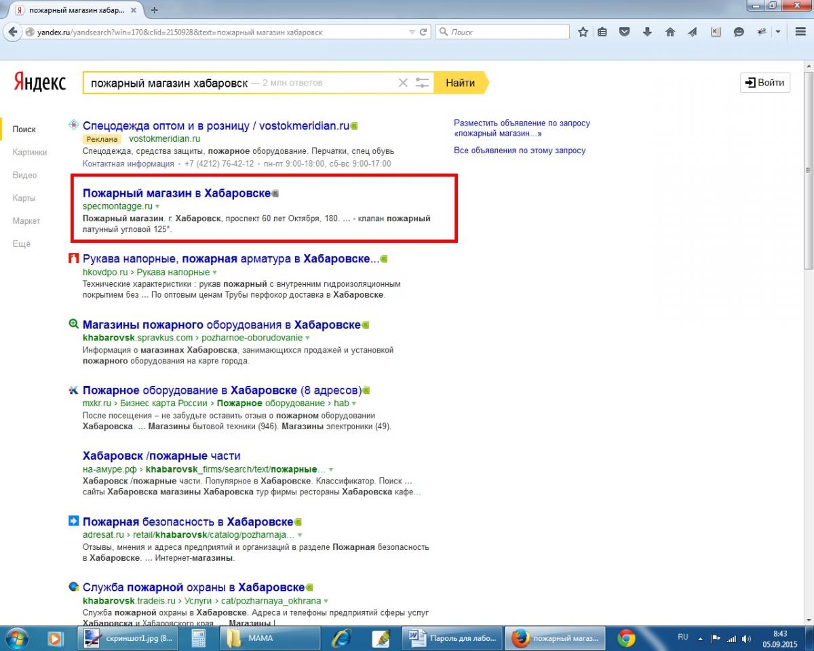
Task: Open Все объявления по этому запросу link
Action: pos(520,151)
